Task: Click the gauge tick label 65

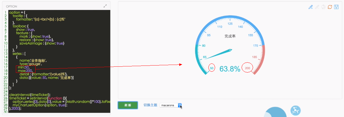Action: [205, 57]
